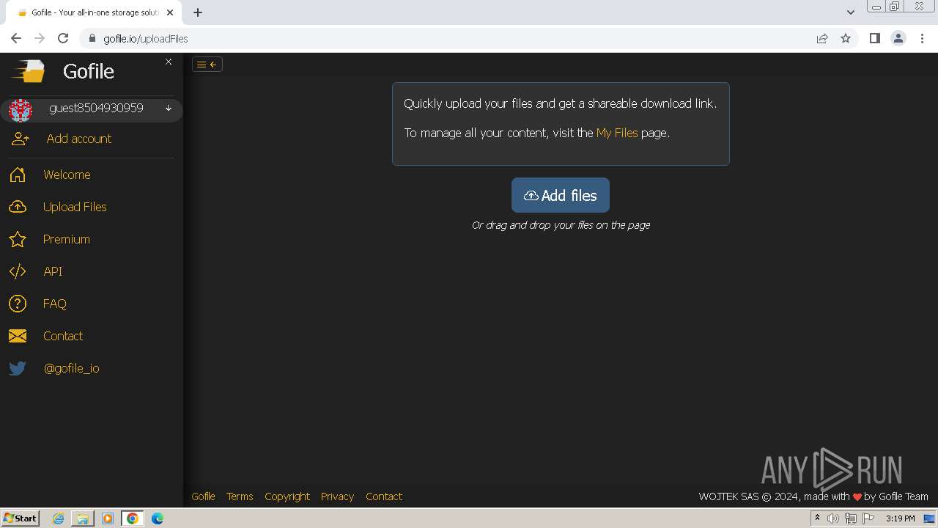
Task: Open a new tab with the plus button
Action: [x=198, y=12]
